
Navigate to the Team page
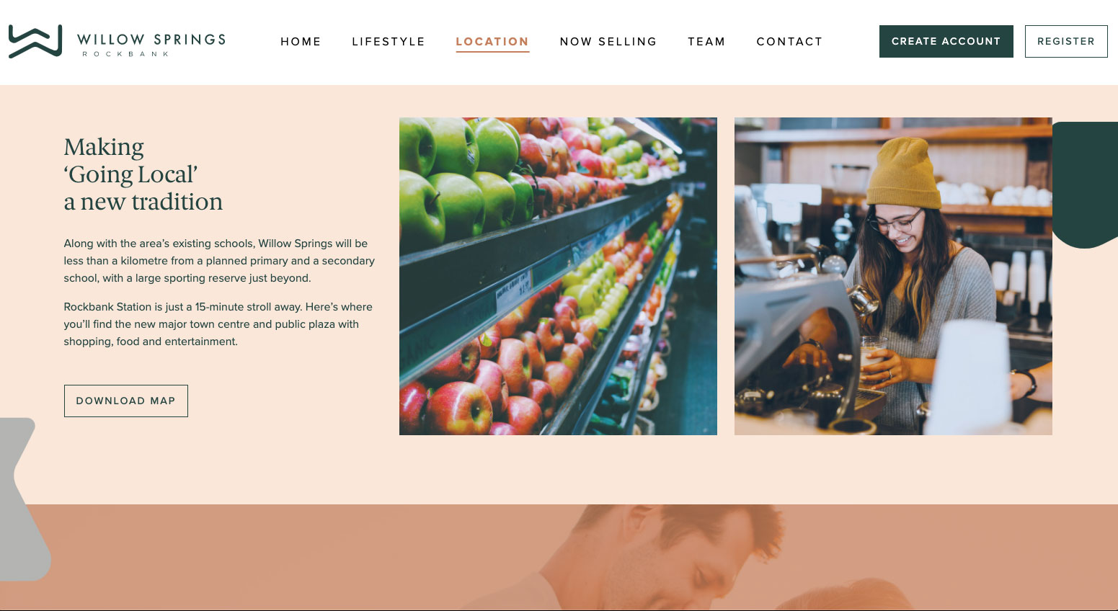pyautogui.click(x=706, y=42)
